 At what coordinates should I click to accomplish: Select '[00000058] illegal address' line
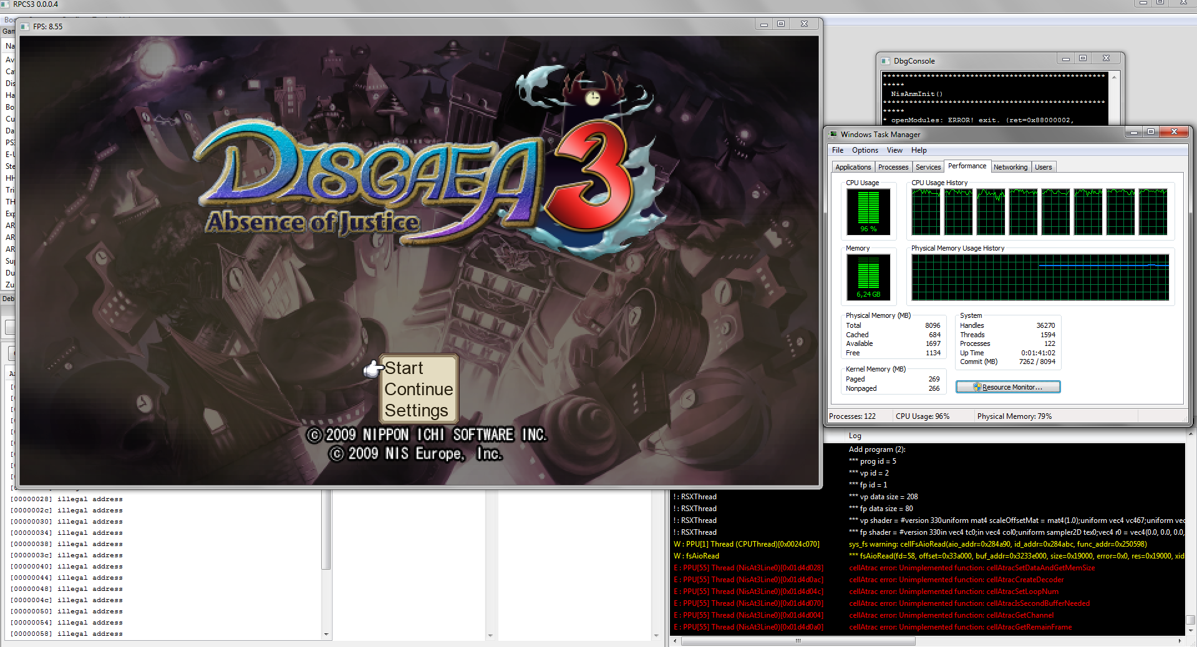[x=66, y=634]
